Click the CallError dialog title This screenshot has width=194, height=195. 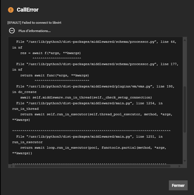(28, 10)
